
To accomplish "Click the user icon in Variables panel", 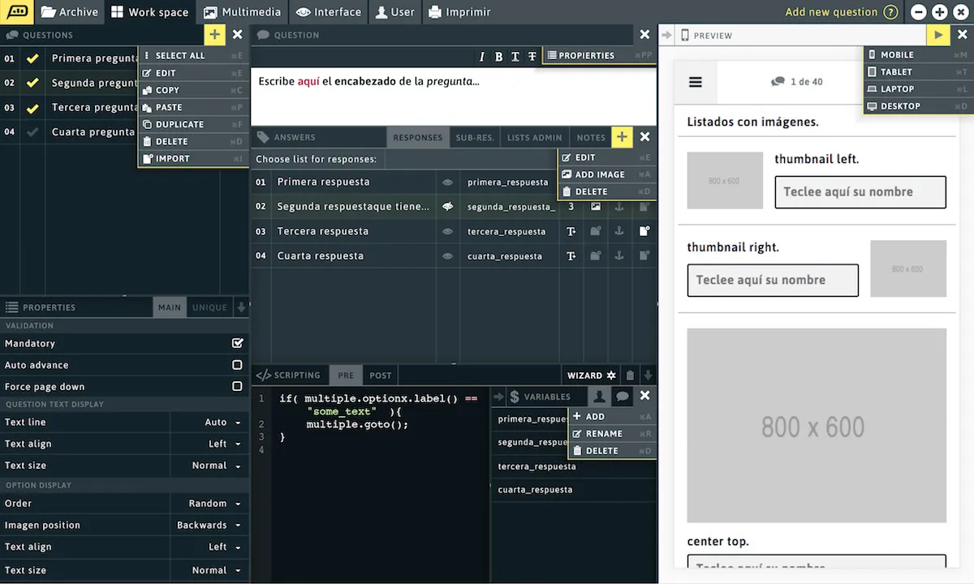I will 599,397.
